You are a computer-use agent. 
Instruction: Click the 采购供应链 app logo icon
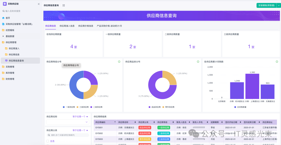coord(5,4)
